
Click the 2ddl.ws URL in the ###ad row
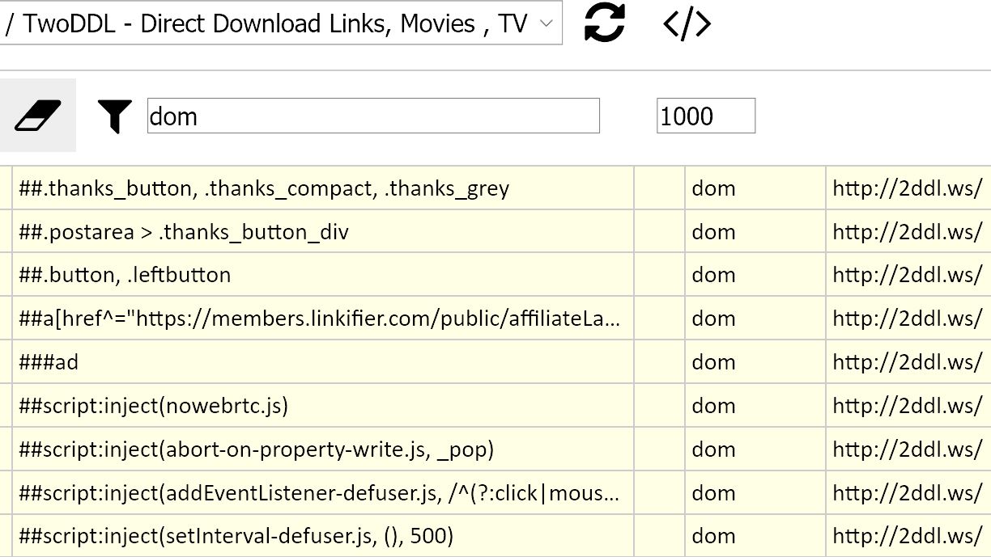tap(908, 362)
